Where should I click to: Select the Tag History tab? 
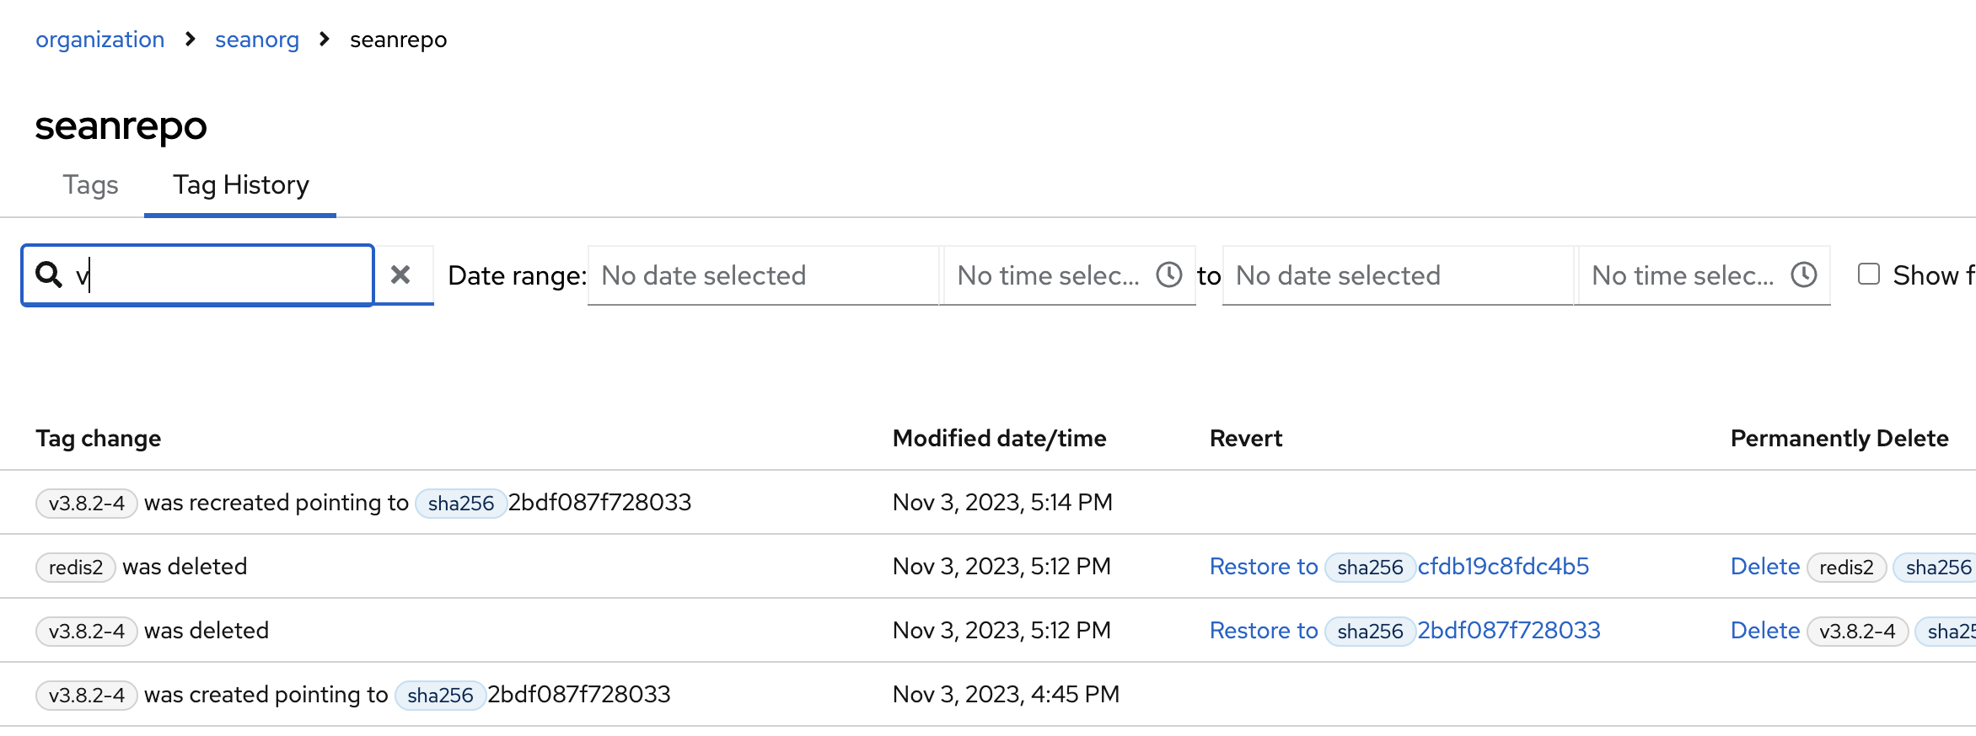(240, 185)
